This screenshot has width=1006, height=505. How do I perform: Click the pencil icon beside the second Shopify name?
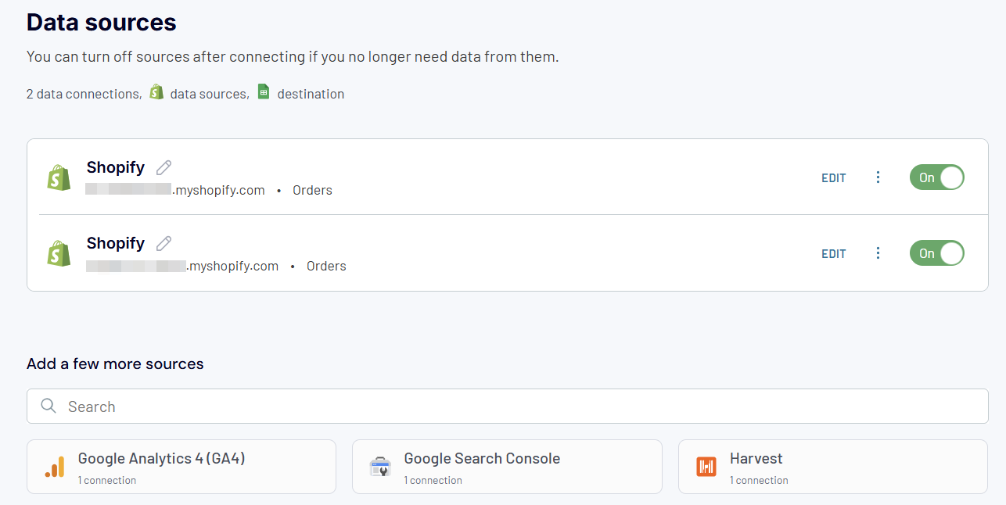pos(163,242)
